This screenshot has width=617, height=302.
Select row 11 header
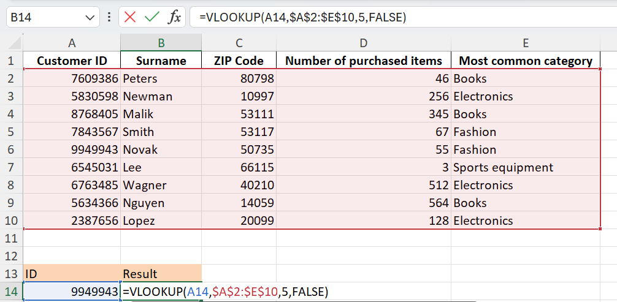point(12,238)
